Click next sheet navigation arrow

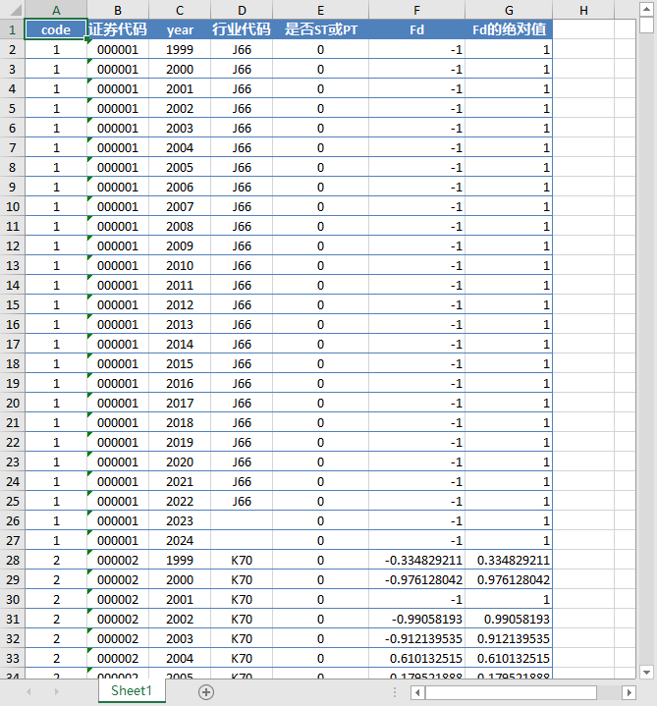pyautogui.click(x=56, y=691)
